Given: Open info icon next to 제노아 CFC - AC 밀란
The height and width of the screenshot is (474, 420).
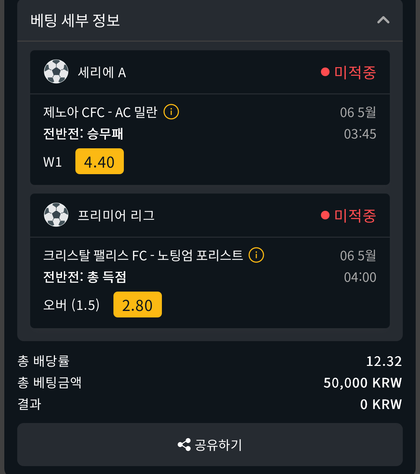Looking at the screenshot, I should point(171,112).
